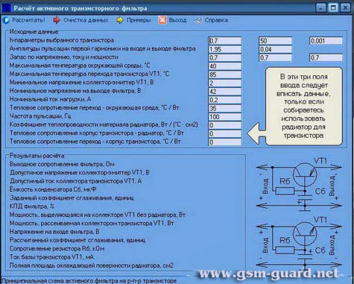354x284 pixels.
Task: Click the junction temperature field with 85
Action: 225,75
